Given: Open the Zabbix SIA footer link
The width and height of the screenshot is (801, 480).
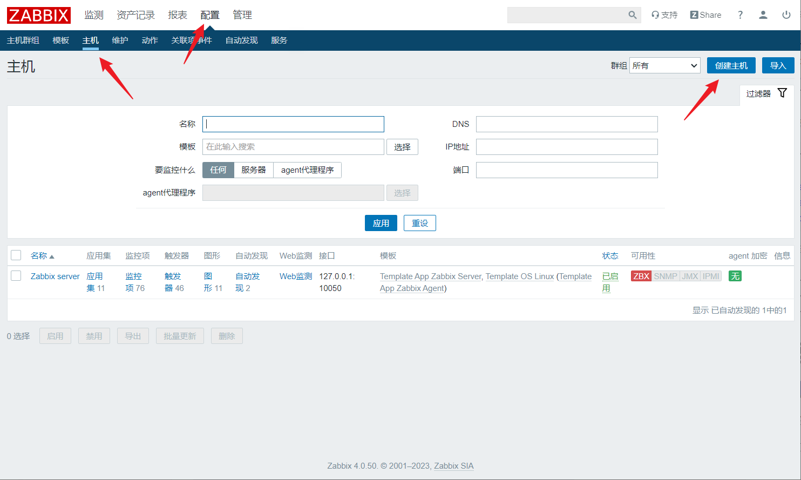Looking at the screenshot, I should (454, 465).
